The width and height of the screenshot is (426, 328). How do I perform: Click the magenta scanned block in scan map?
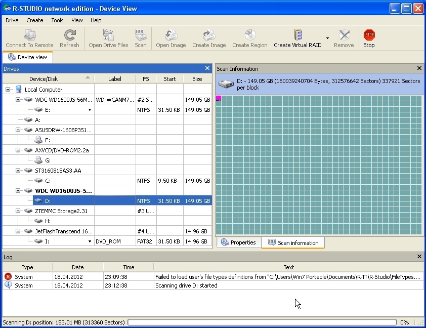219,98
